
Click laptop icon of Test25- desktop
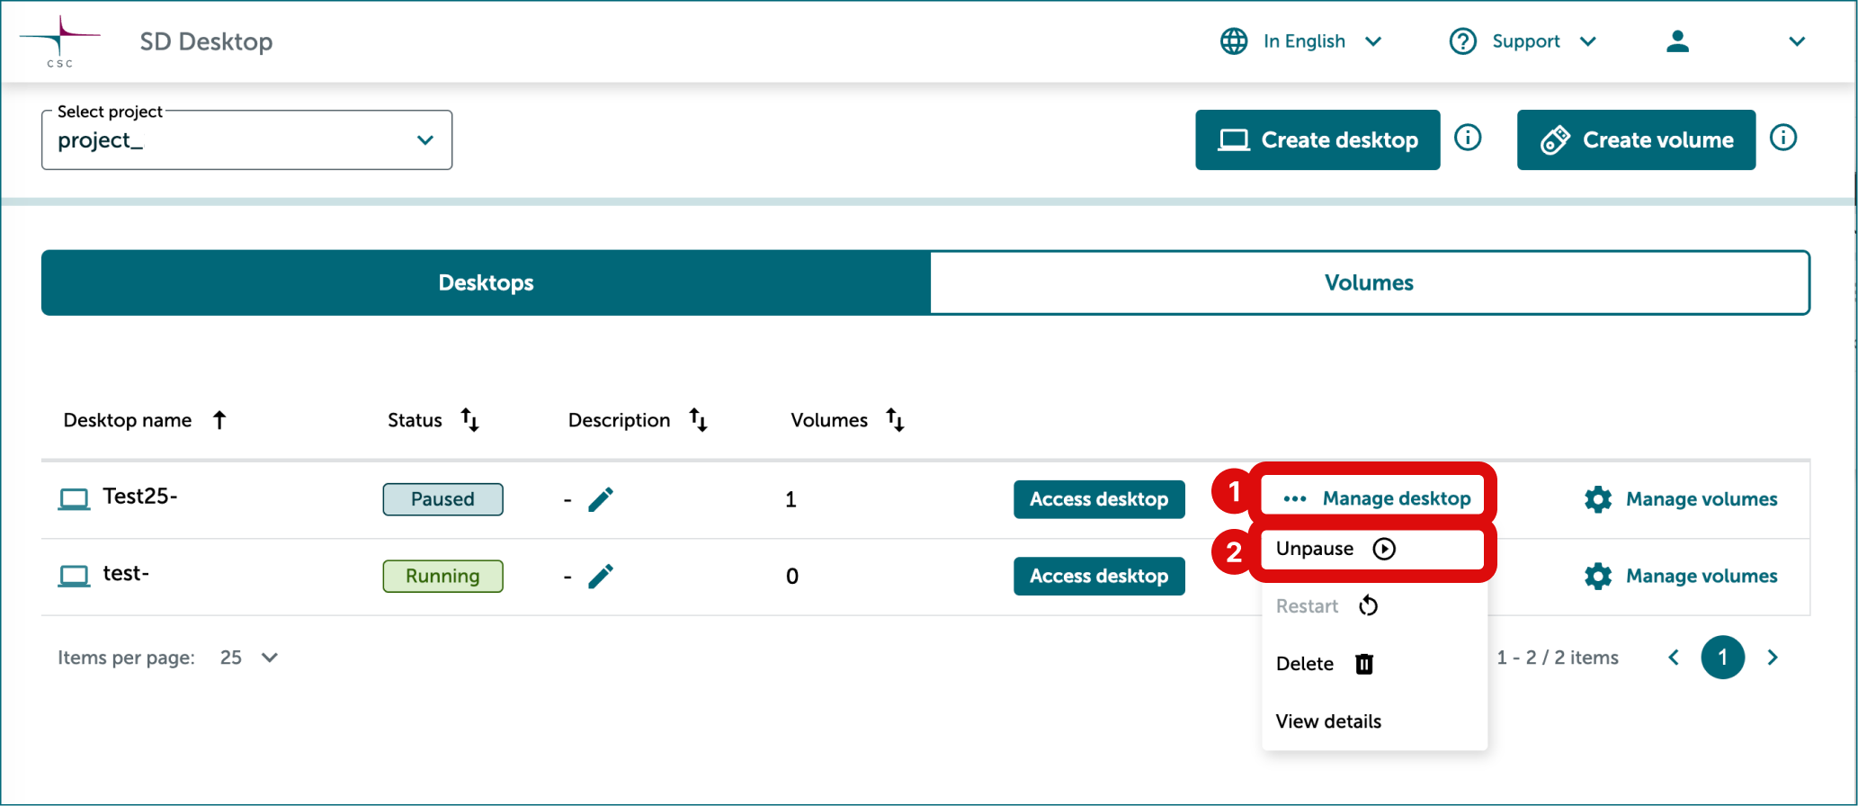tap(74, 499)
